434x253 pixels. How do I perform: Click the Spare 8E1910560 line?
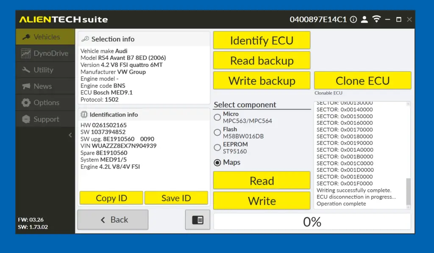104,153
